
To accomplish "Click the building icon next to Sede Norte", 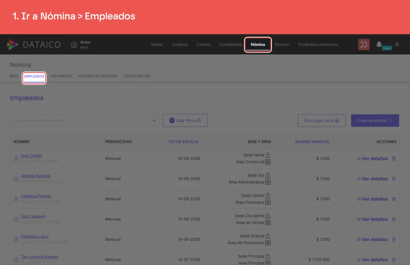I will (x=268, y=155).
